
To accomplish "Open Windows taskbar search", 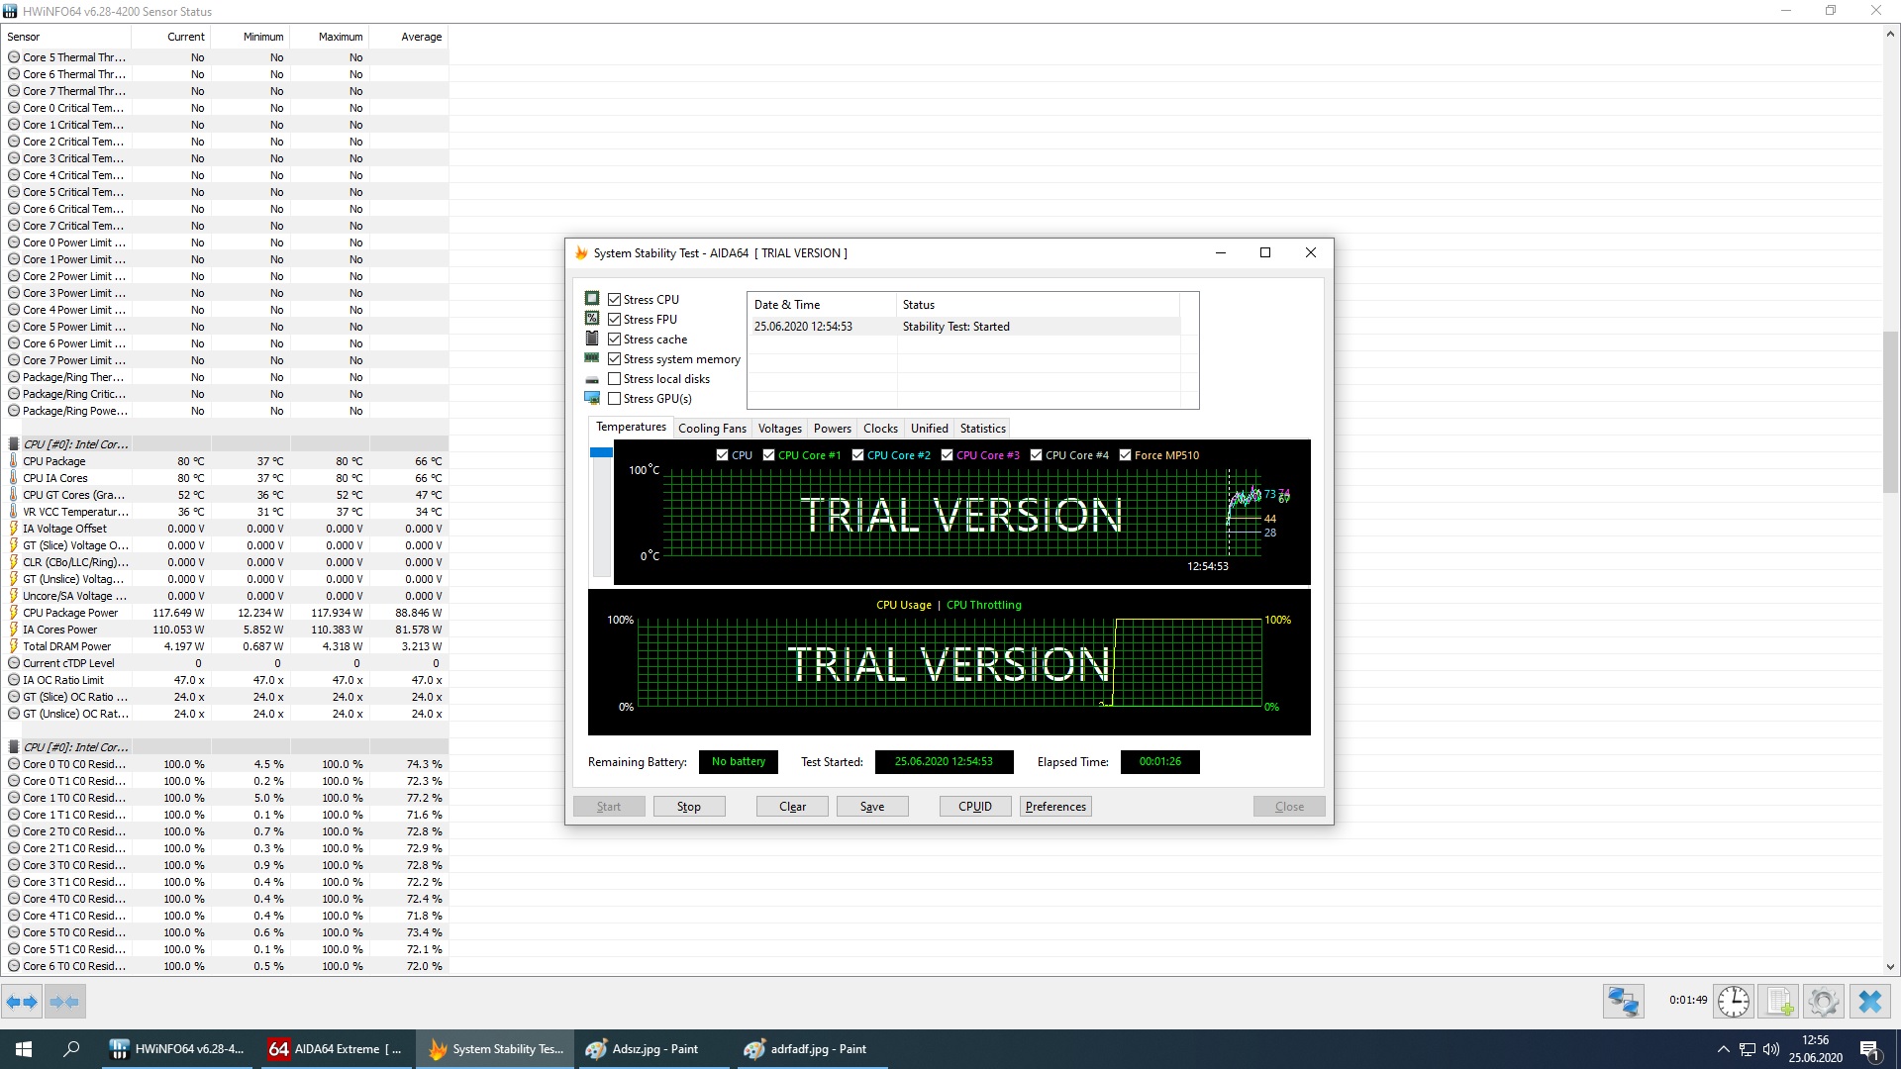I will tap(71, 1049).
